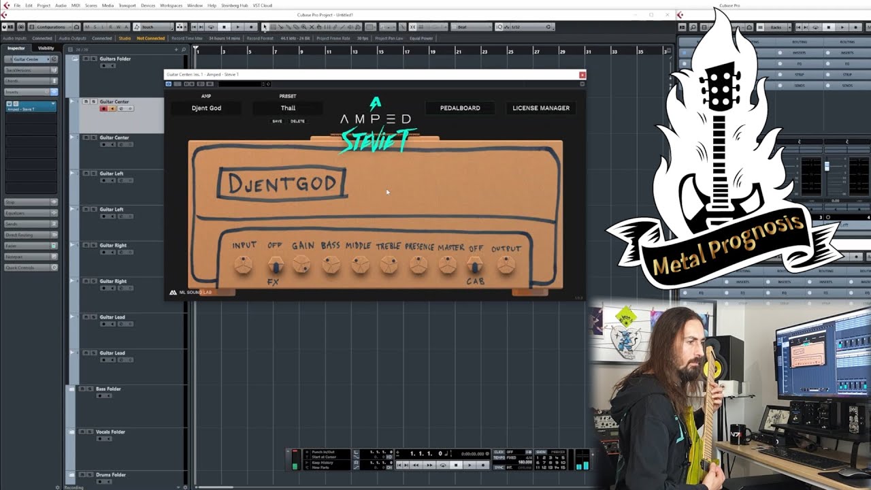
Task: Expand the Direct Routing inspector section
Action: tap(31, 235)
